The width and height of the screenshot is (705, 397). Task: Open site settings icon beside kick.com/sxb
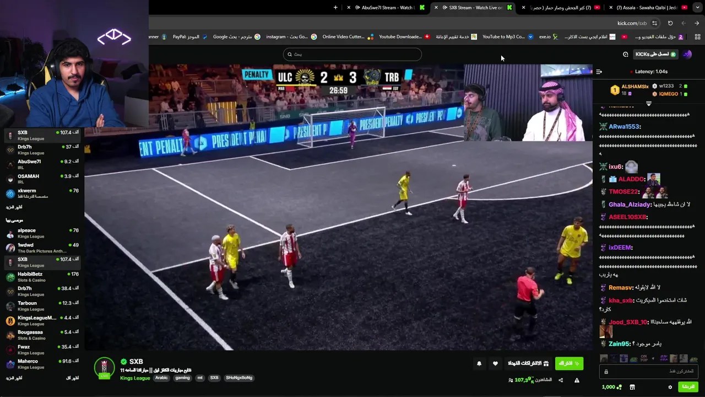tap(654, 23)
